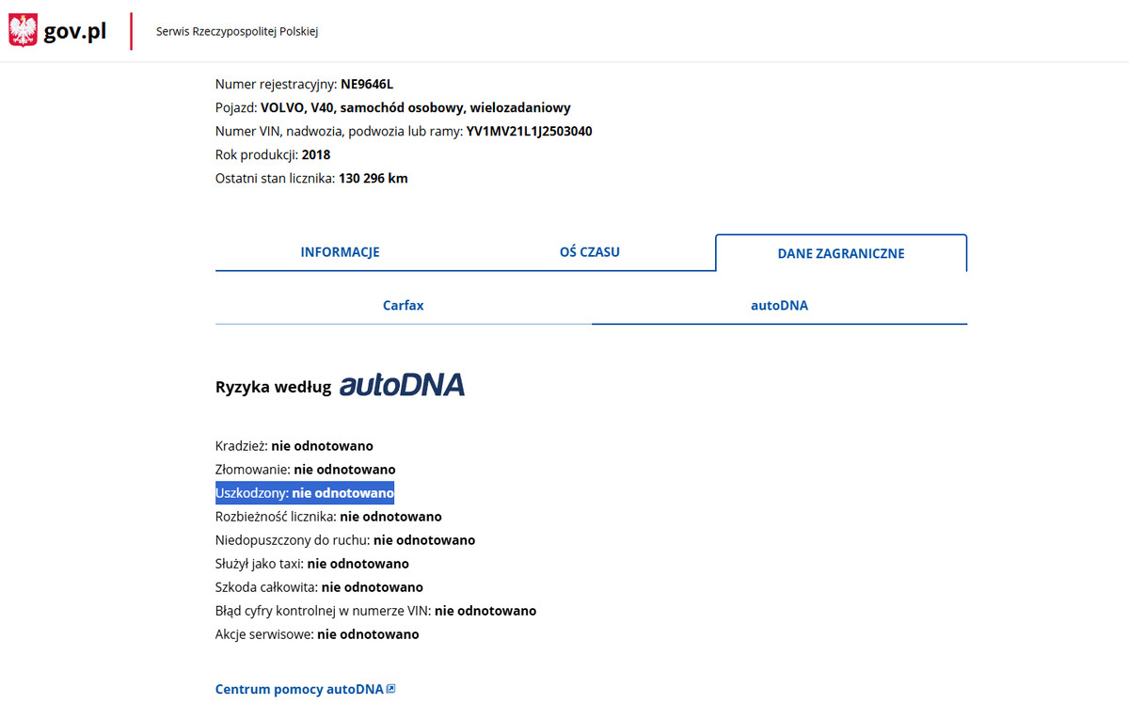Click the Złomowanie risk entry
1129x704 pixels.
305,470
